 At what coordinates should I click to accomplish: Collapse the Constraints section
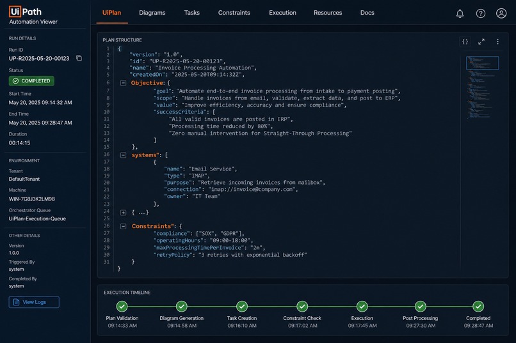[x=123, y=226]
